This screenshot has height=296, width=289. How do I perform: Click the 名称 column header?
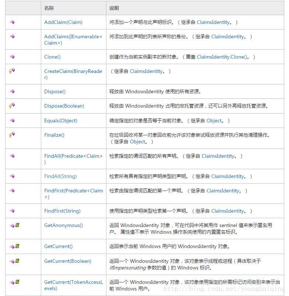[x=49, y=8]
